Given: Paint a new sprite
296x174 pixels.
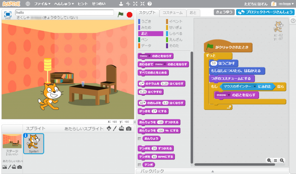Looking at the screenshot, I should pyautogui.click(x=115, y=128).
